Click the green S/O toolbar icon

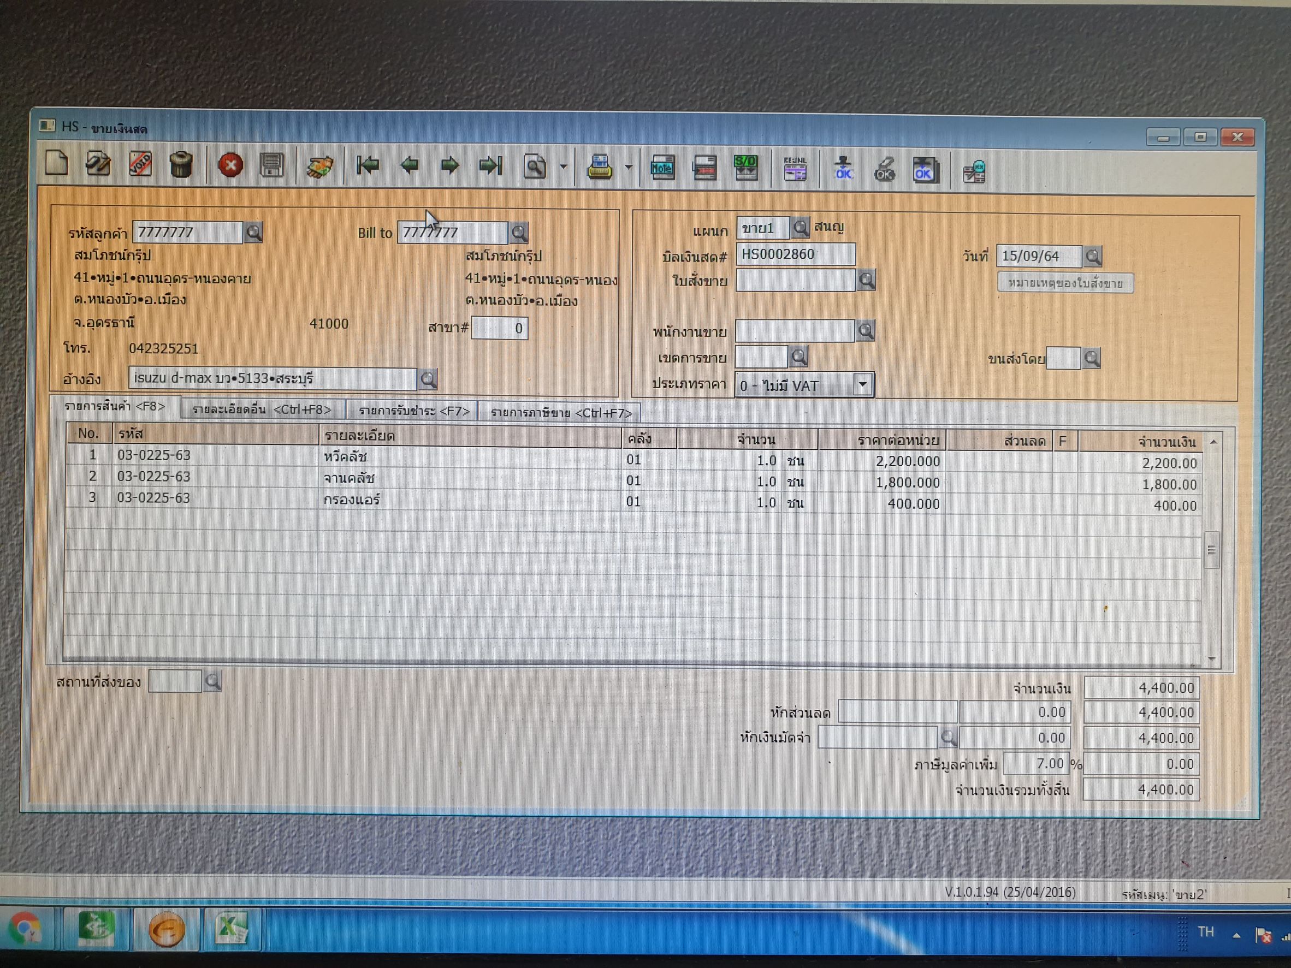pyautogui.click(x=746, y=169)
